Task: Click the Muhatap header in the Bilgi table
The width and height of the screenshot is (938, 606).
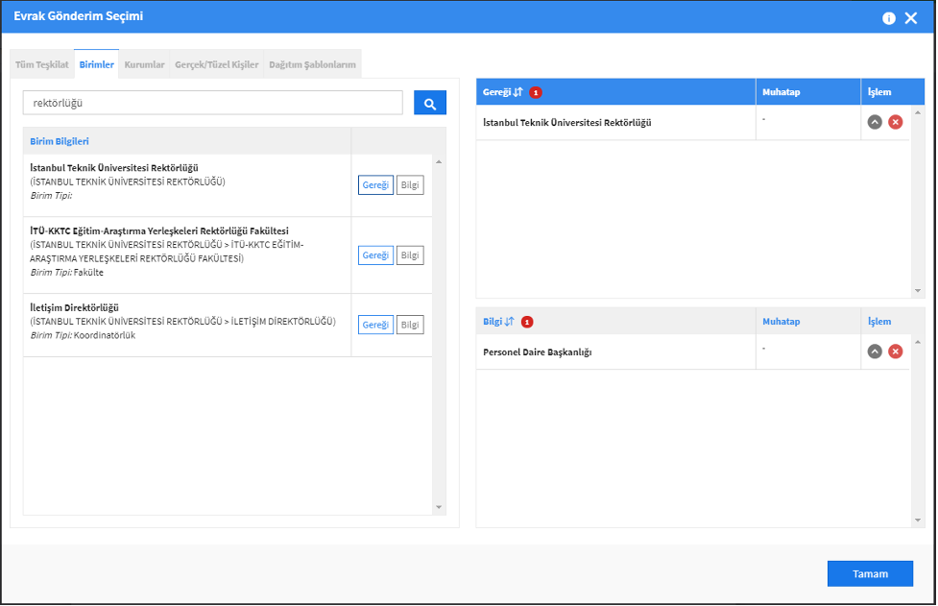Action: (781, 321)
